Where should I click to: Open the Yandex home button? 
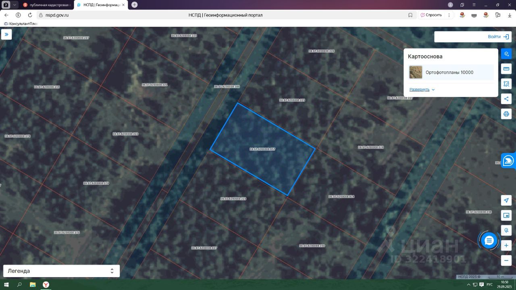point(18,15)
